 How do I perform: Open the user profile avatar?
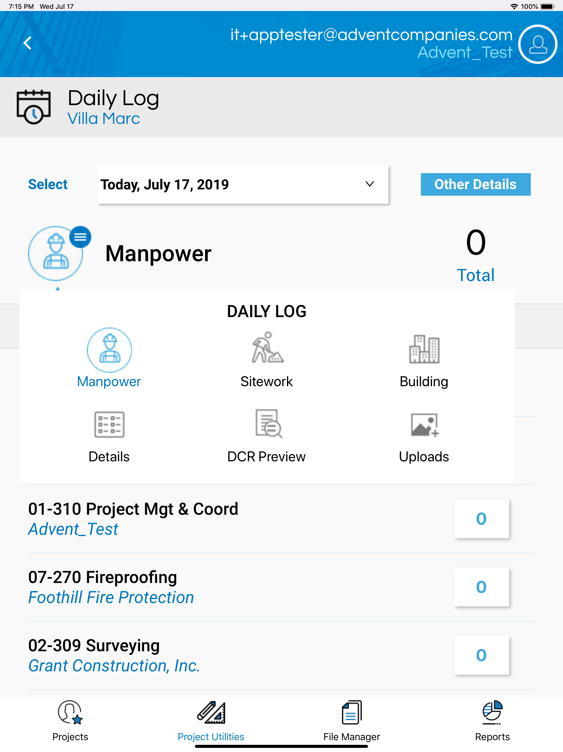[x=537, y=44]
